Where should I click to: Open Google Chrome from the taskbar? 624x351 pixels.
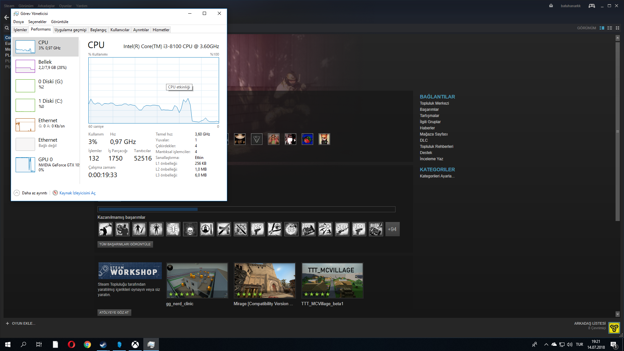coord(87,344)
